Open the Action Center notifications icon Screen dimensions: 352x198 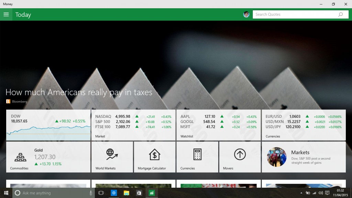click(x=327, y=193)
